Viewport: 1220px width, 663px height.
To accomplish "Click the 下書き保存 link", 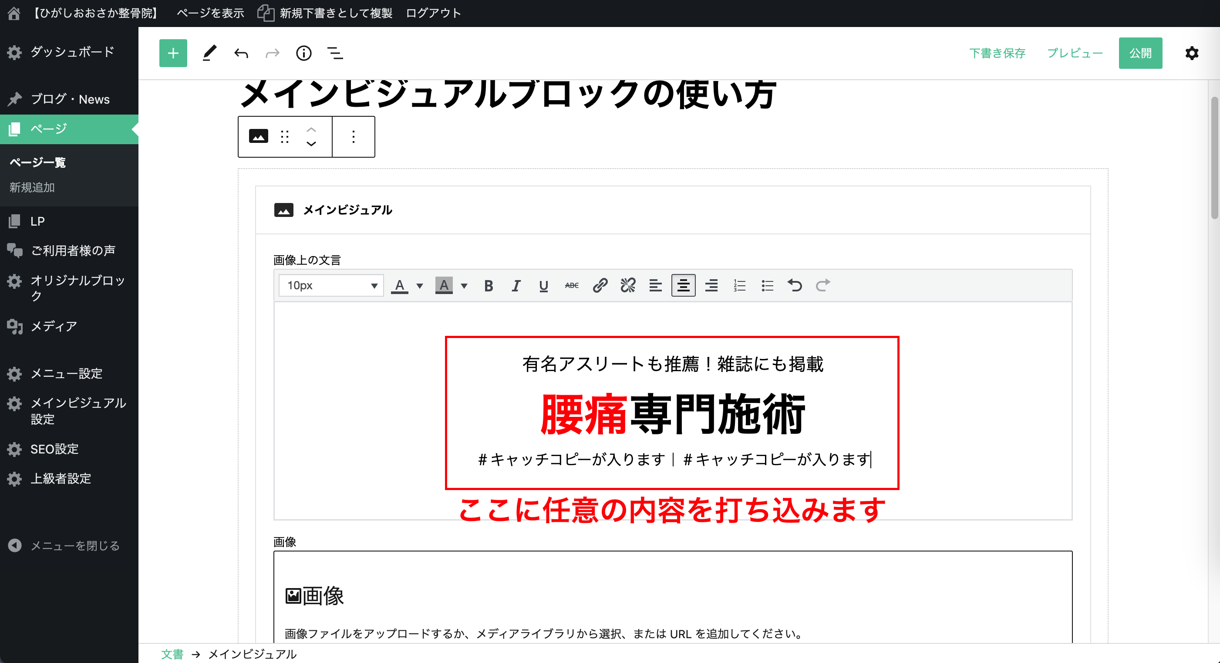I will (x=997, y=53).
